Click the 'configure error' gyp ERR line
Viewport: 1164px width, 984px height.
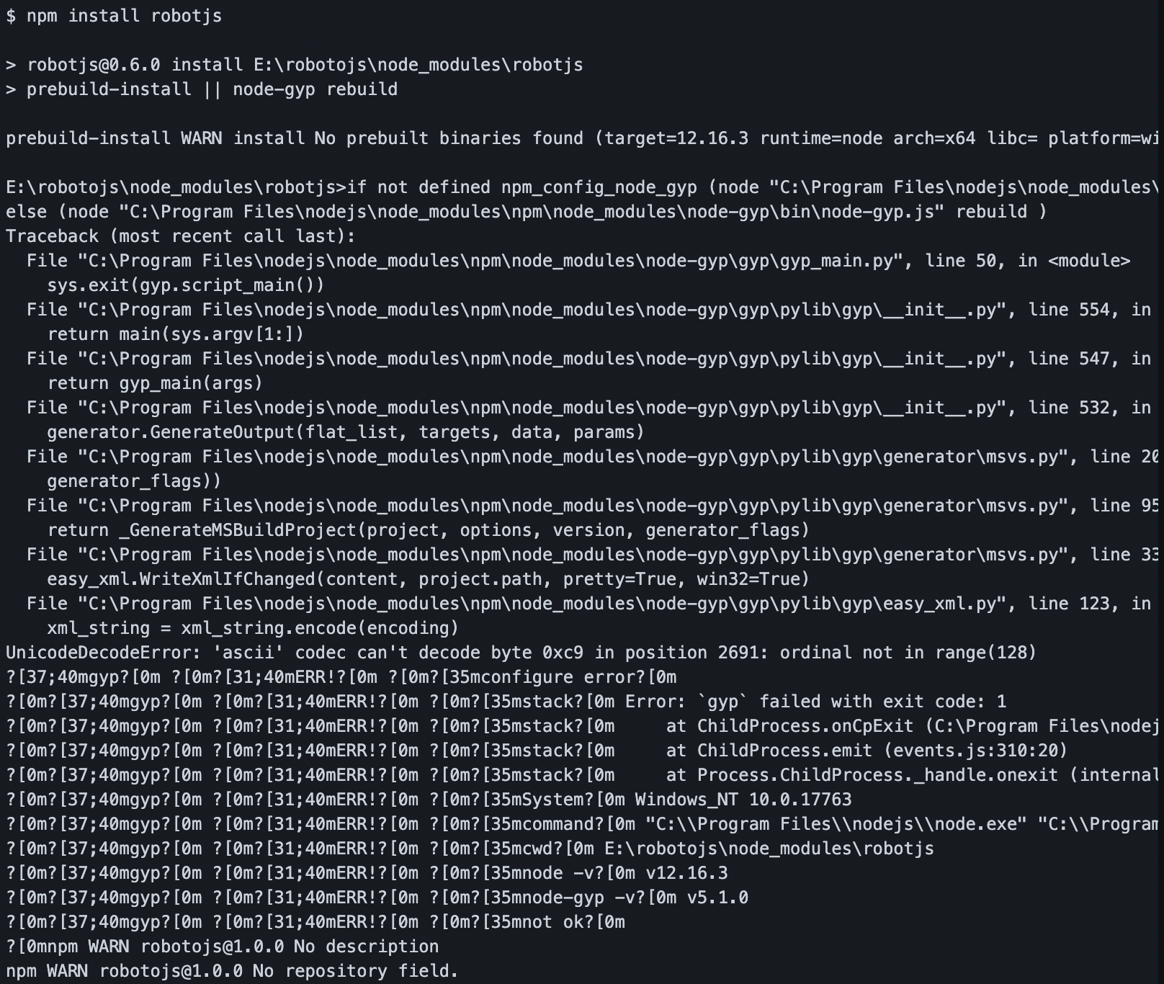[341, 677]
